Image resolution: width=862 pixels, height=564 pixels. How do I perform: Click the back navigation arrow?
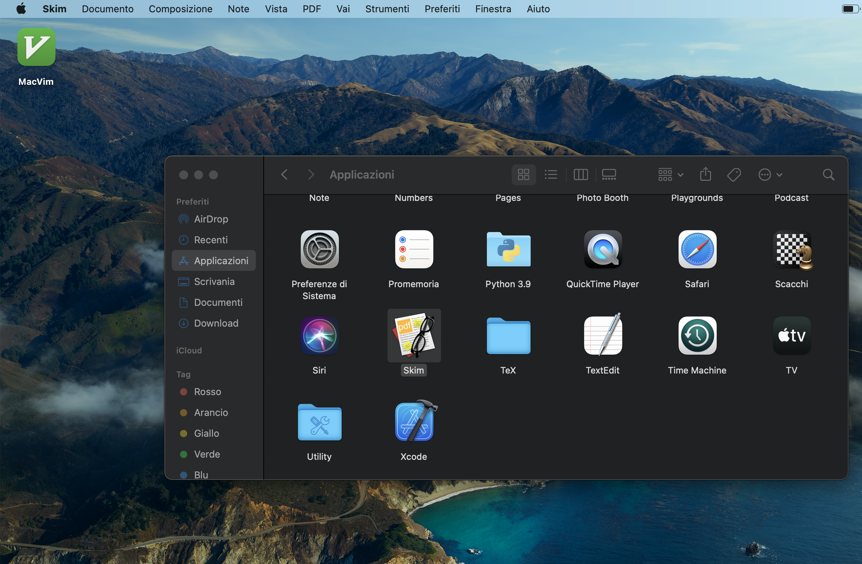coord(284,174)
